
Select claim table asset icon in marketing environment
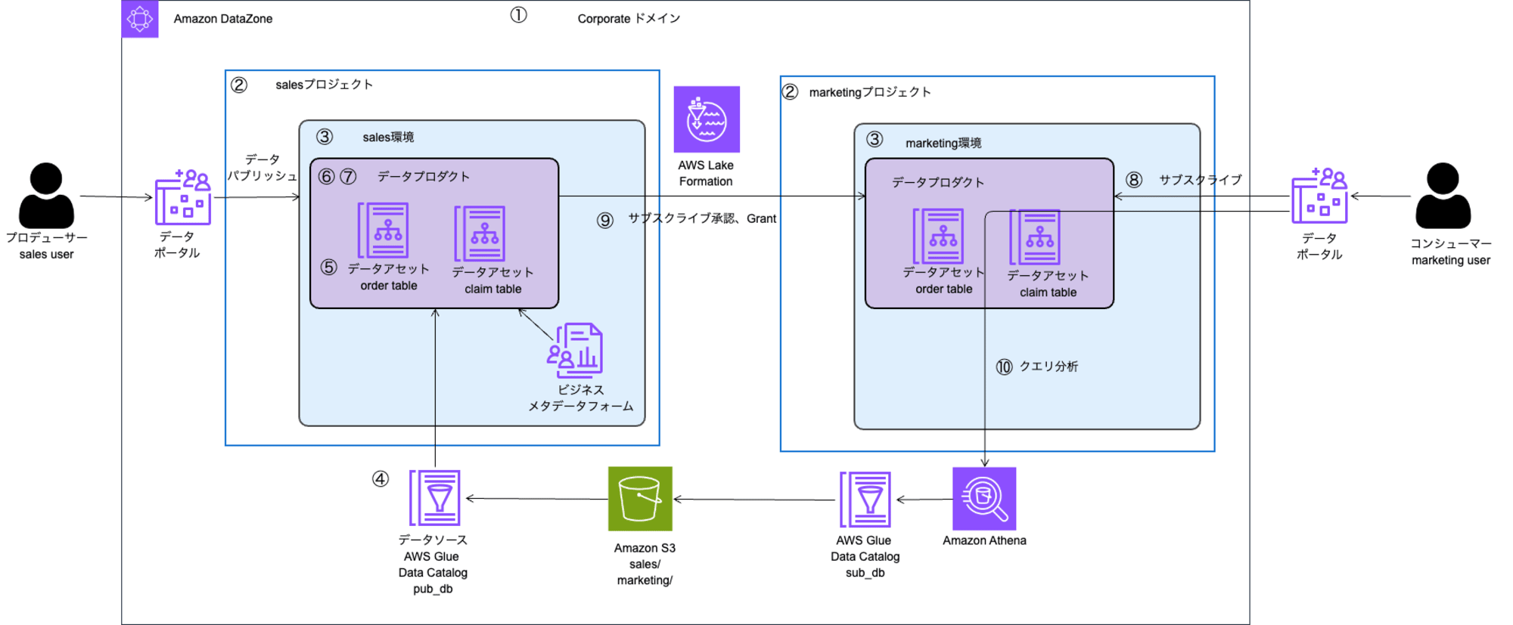(1035, 237)
